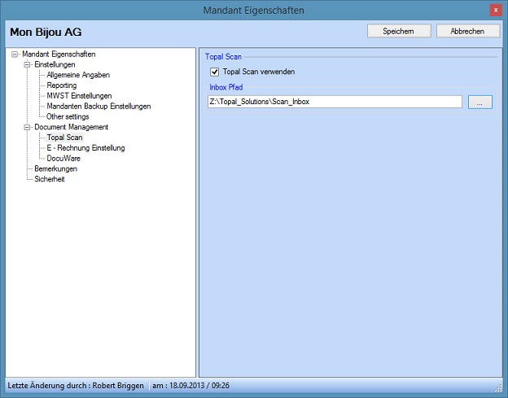Click the resize grip in status bar corner

click(500, 387)
